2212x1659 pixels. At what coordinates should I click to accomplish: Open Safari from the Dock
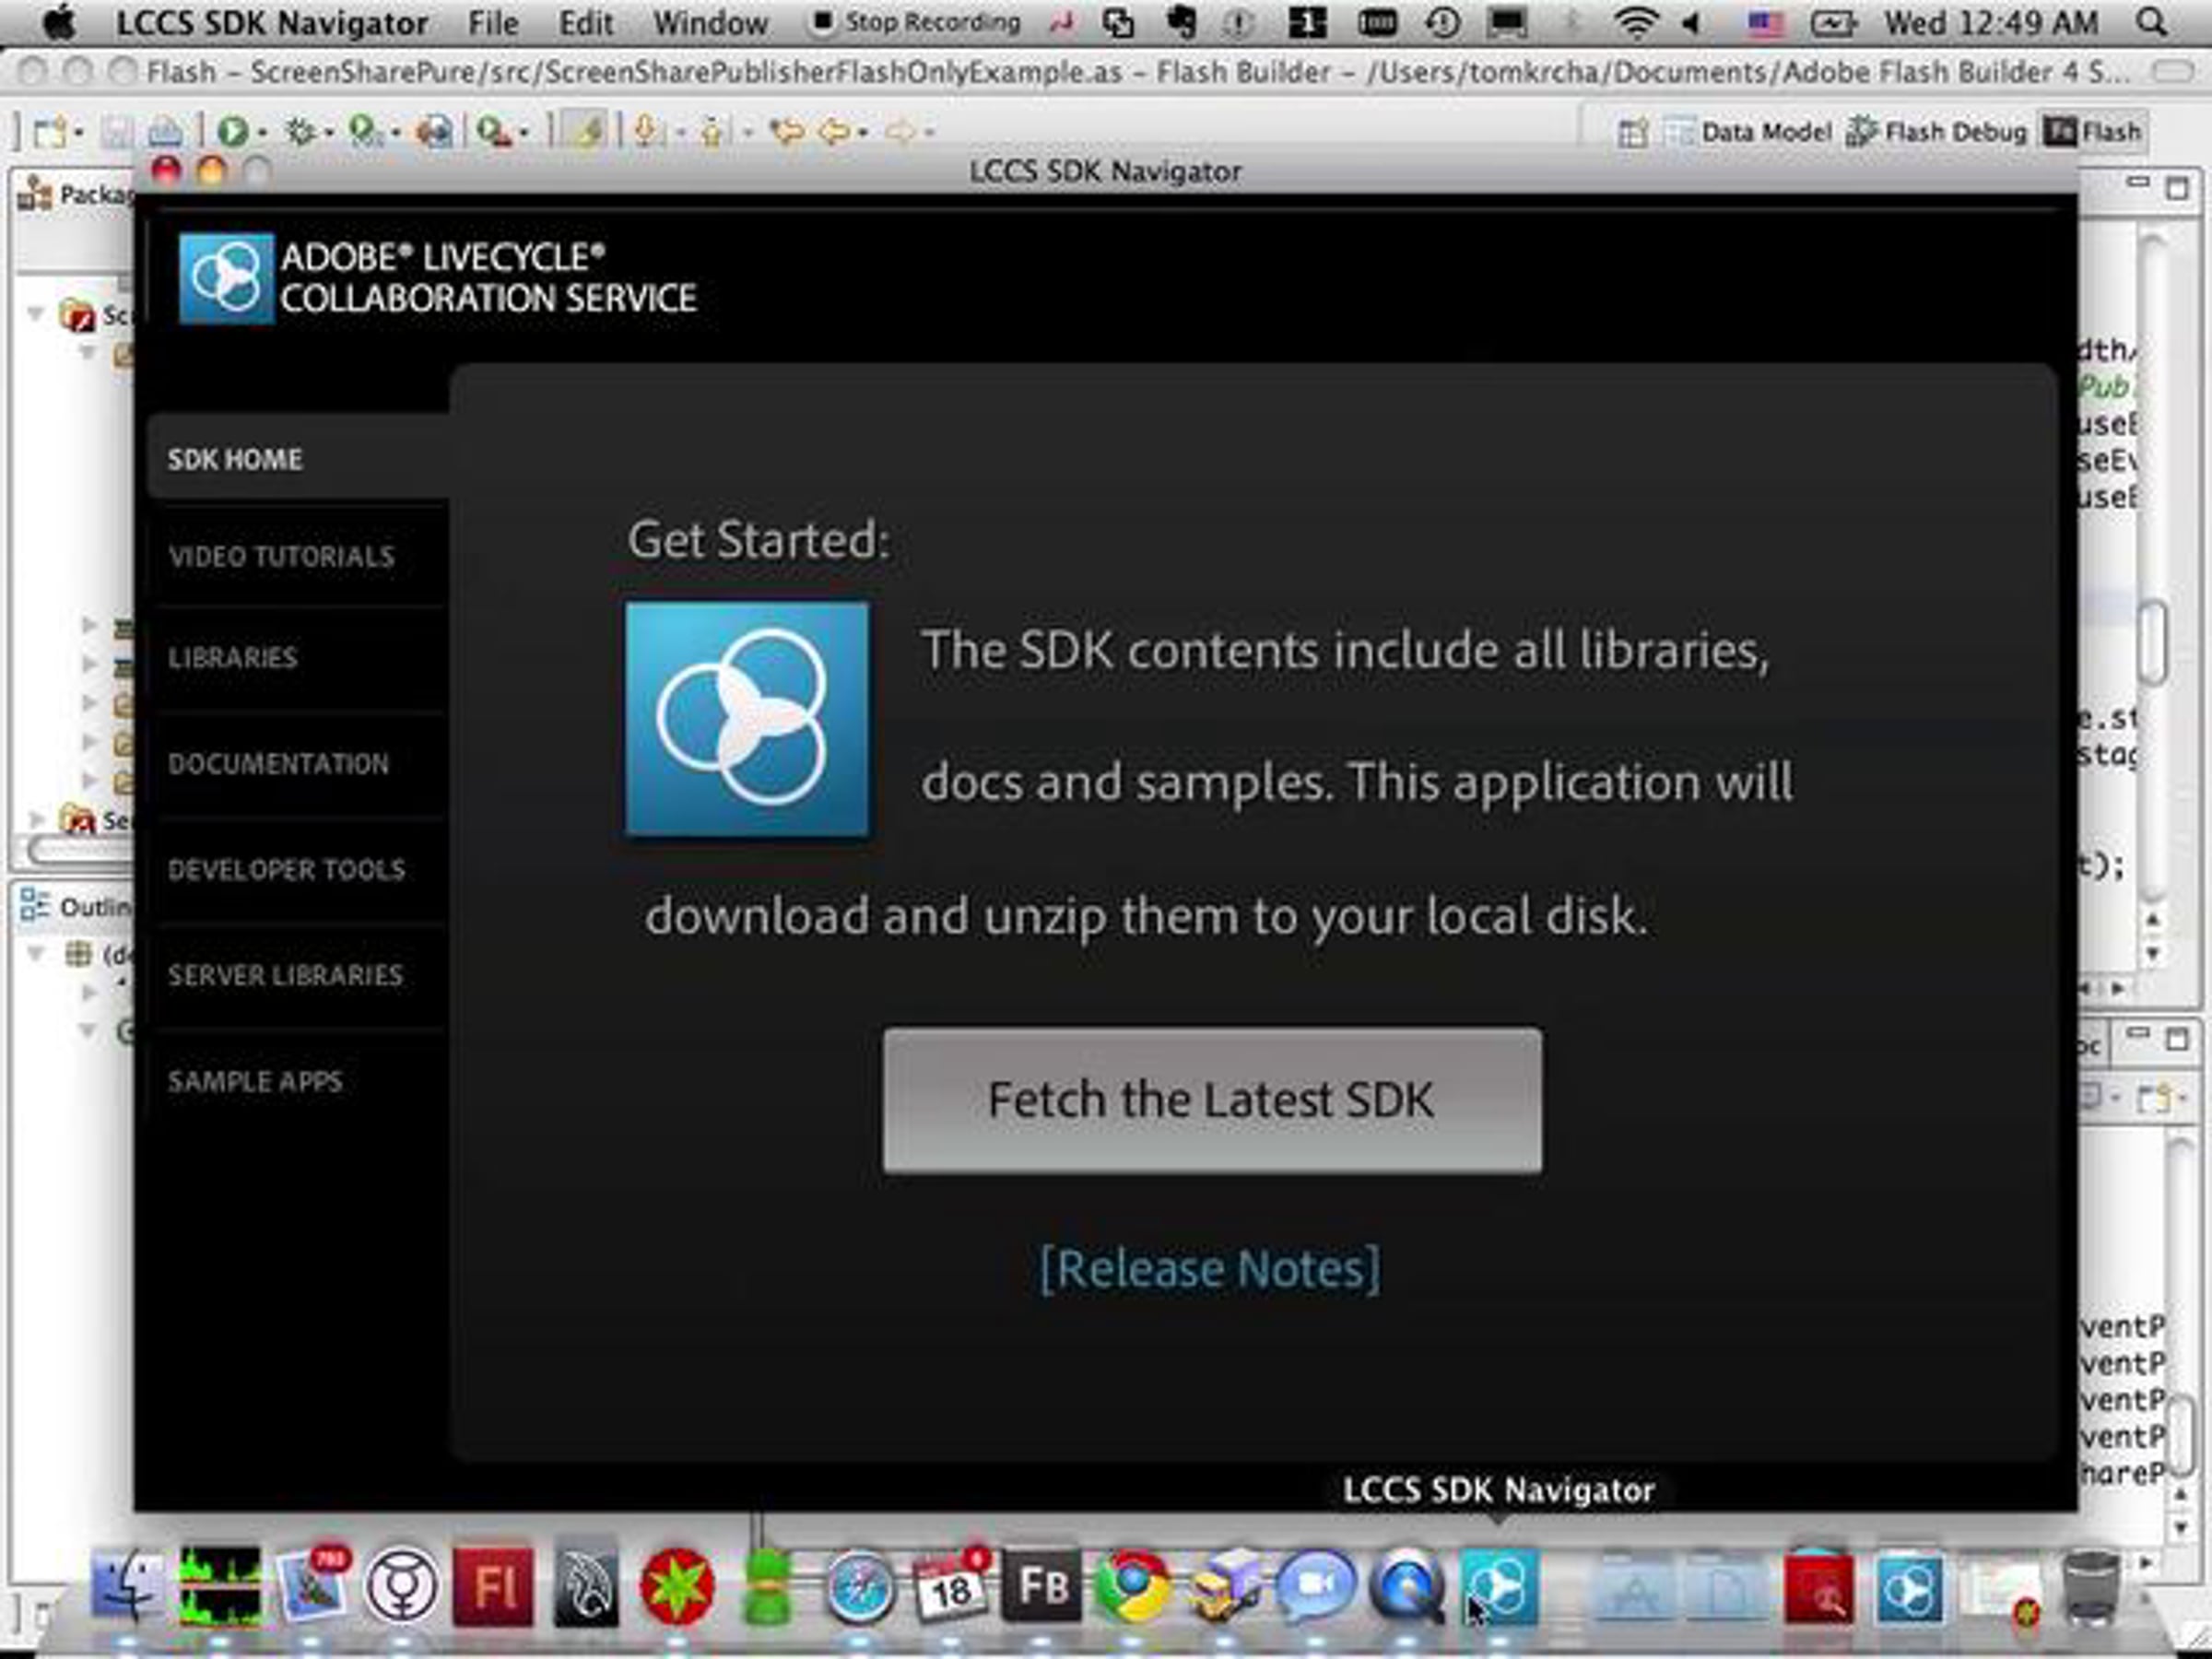859,1587
